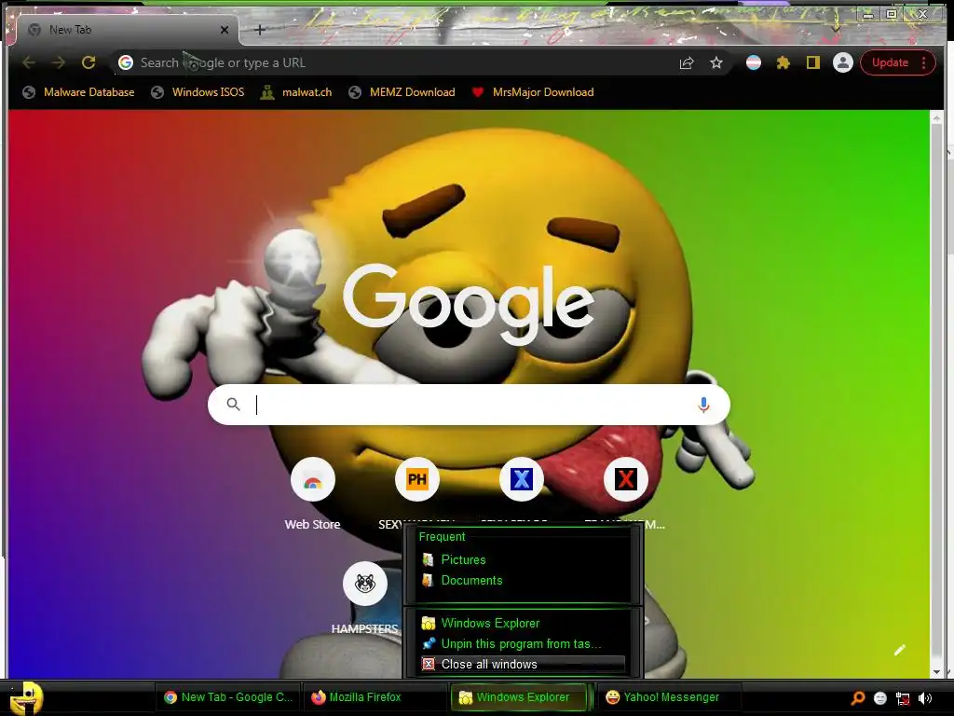Click the Frequent header in jump list
This screenshot has width=954, height=716.
(x=442, y=536)
